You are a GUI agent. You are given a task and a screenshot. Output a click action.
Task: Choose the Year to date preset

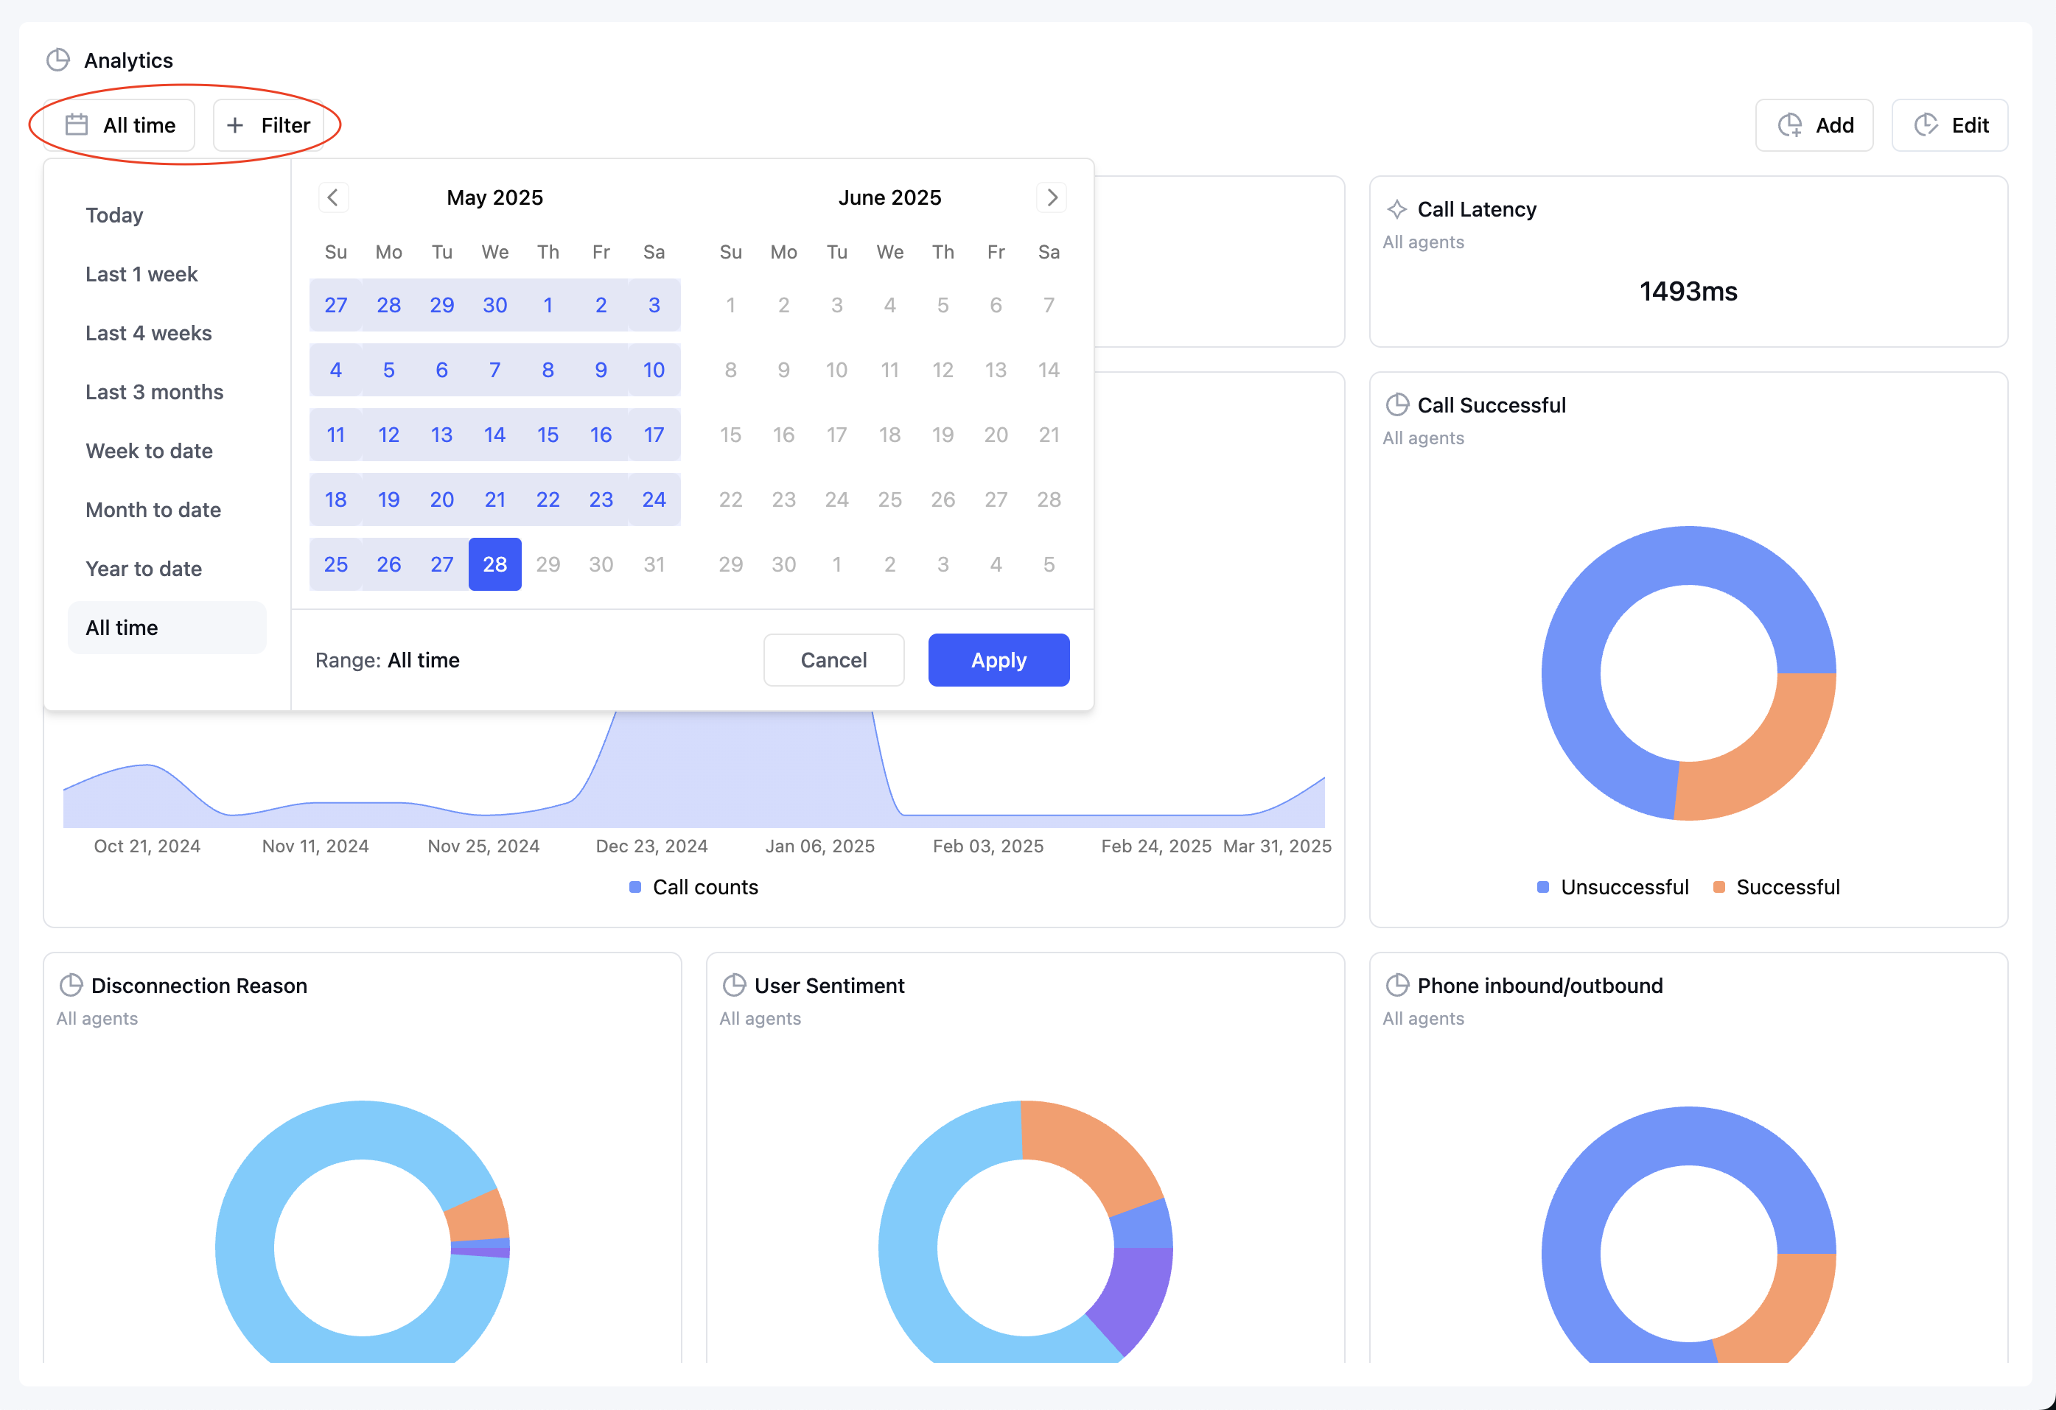tap(143, 569)
